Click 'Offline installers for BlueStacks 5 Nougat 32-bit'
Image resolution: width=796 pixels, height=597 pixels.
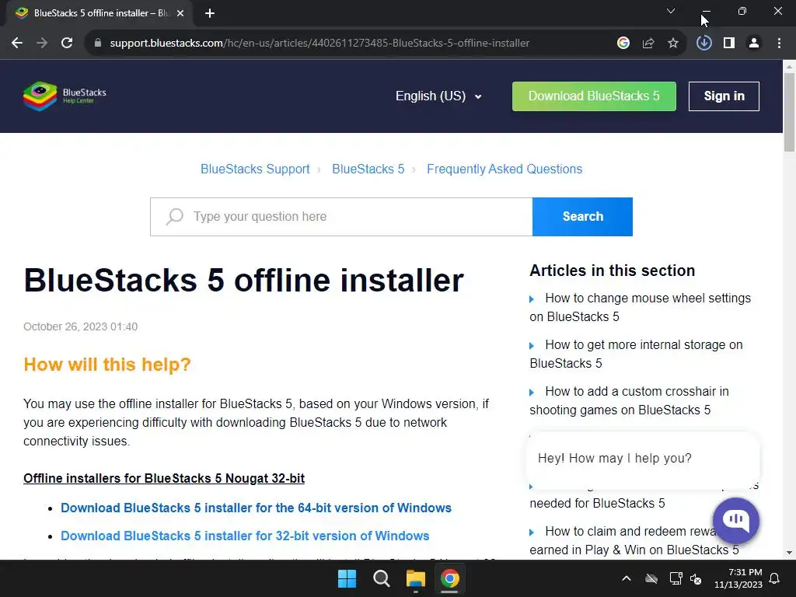164,479
